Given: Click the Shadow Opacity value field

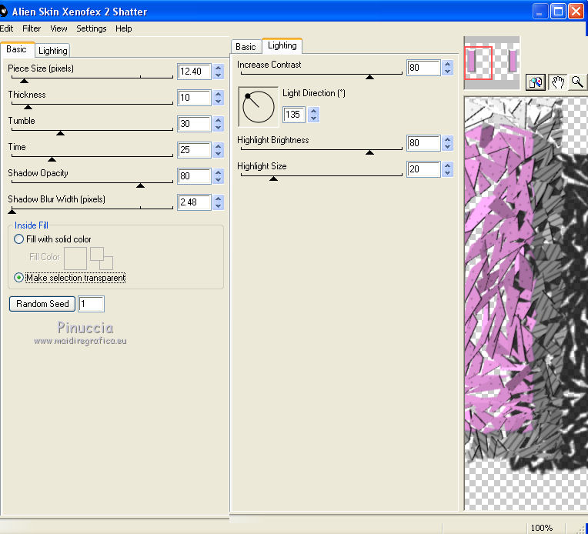Looking at the screenshot, I should [194, 176].
